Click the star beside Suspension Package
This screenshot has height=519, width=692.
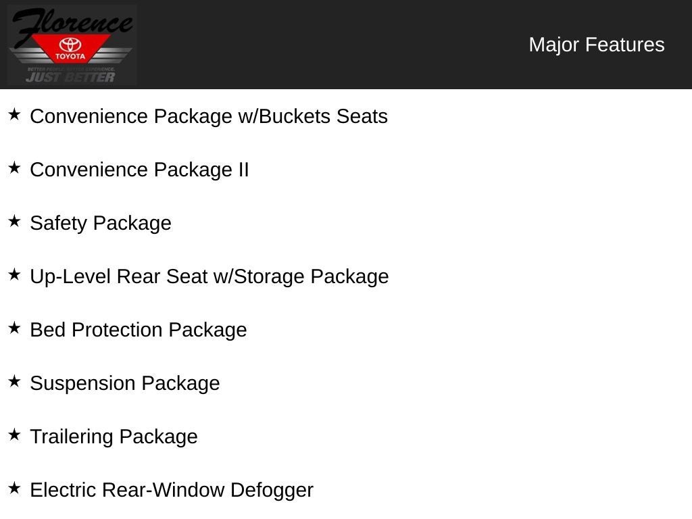pos(15,382)
